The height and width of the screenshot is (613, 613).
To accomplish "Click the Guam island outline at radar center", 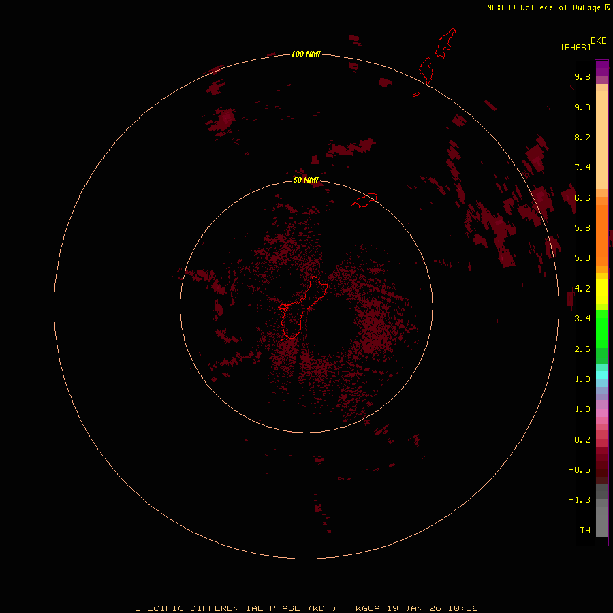I will [x=302, y=308].
